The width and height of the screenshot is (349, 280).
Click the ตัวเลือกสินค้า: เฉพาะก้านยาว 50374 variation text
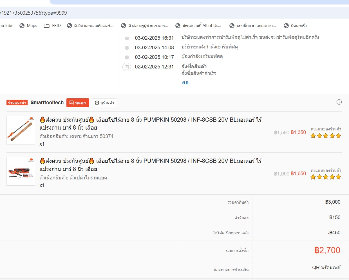pos(77,136)
